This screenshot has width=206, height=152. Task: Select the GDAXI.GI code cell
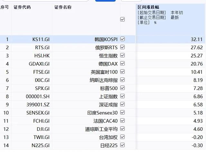[x=32, y=64]
